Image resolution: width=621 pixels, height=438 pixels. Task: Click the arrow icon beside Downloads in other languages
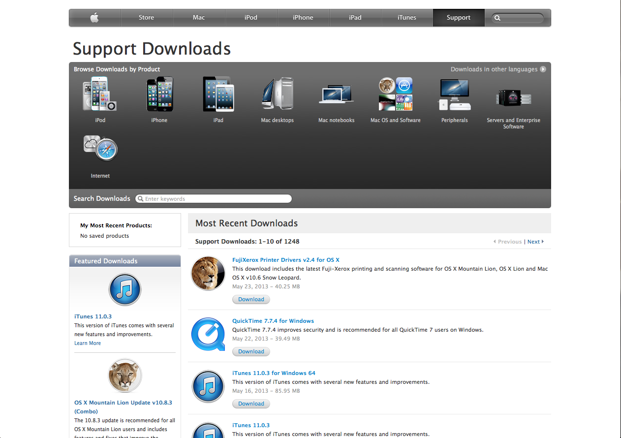[543, 69]
